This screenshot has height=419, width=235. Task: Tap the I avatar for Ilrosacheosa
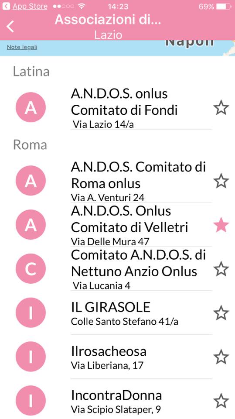[x=31, y=357]
